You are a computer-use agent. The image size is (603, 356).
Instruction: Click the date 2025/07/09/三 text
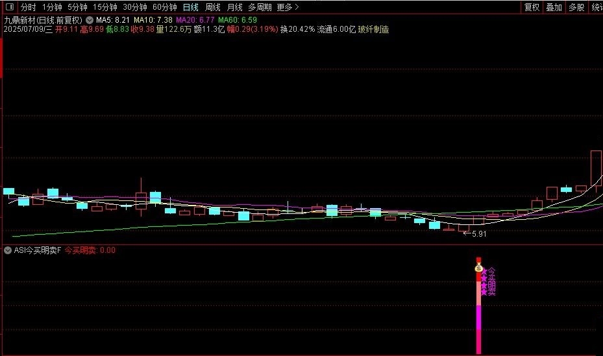tap(28, 30)
